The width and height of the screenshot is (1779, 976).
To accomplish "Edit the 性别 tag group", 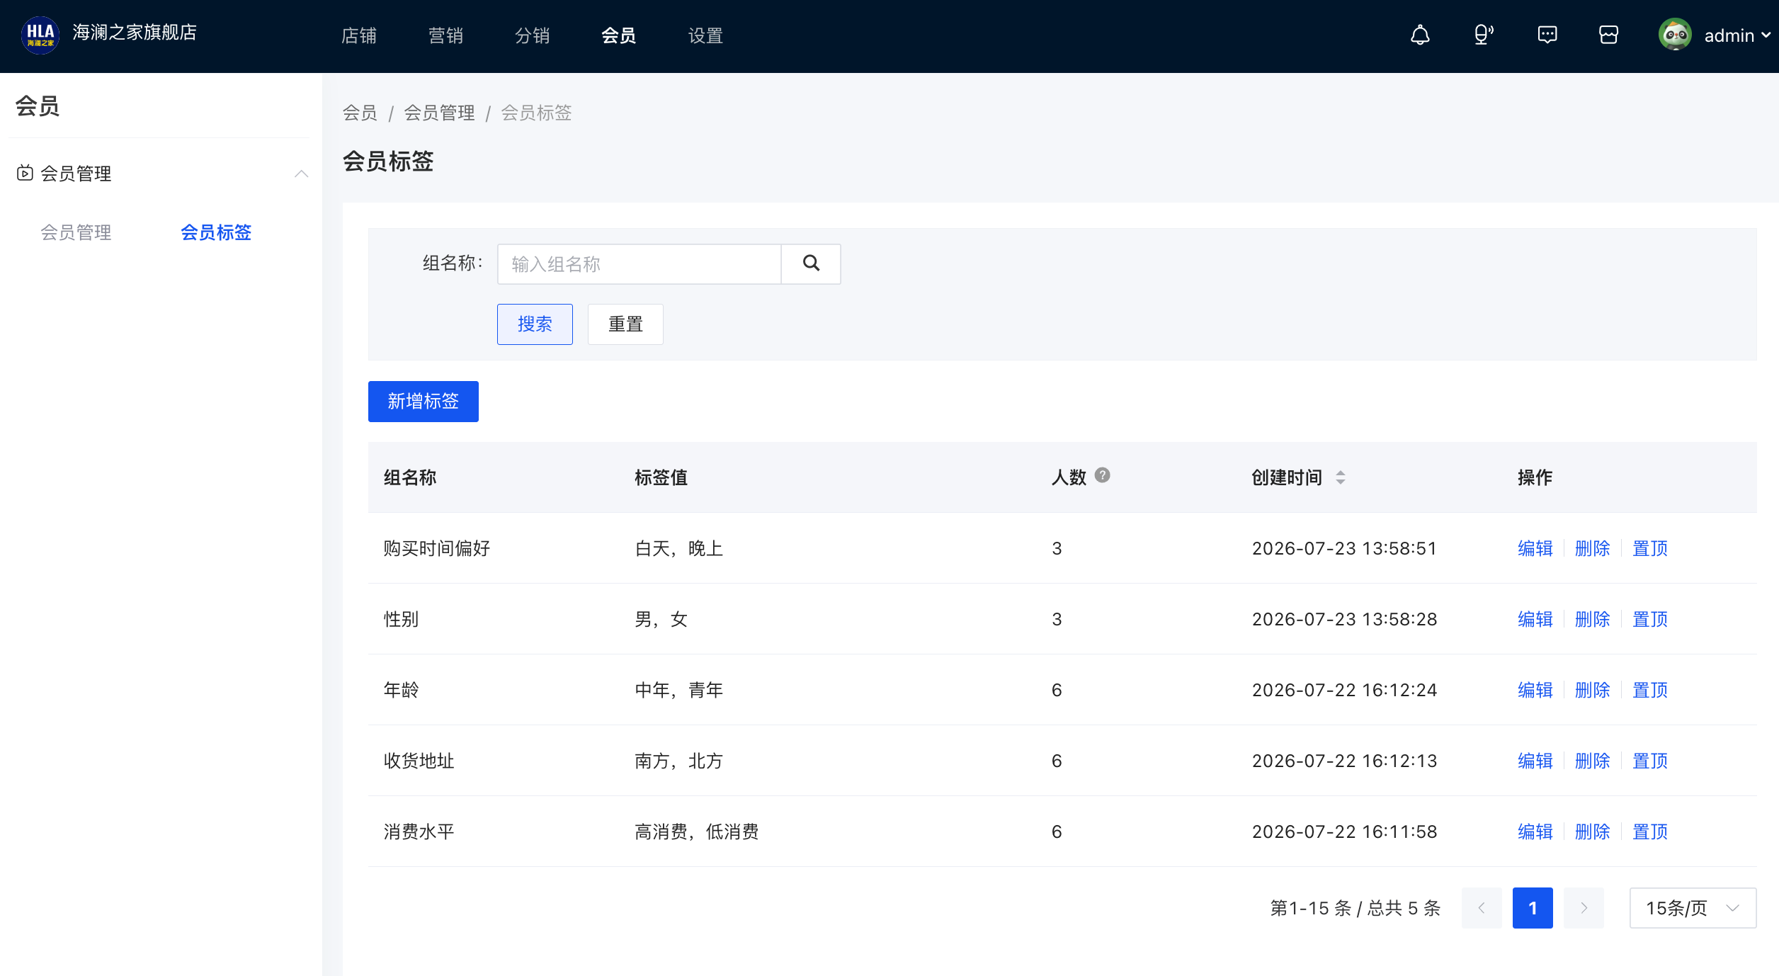I will pyautogui.click(x=1535, y=619).
